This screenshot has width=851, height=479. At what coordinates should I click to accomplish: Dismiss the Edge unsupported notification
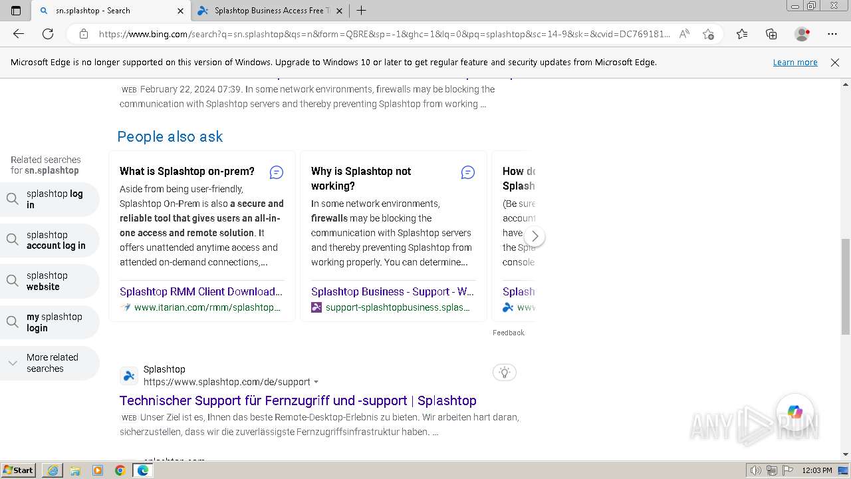[835, 62]
